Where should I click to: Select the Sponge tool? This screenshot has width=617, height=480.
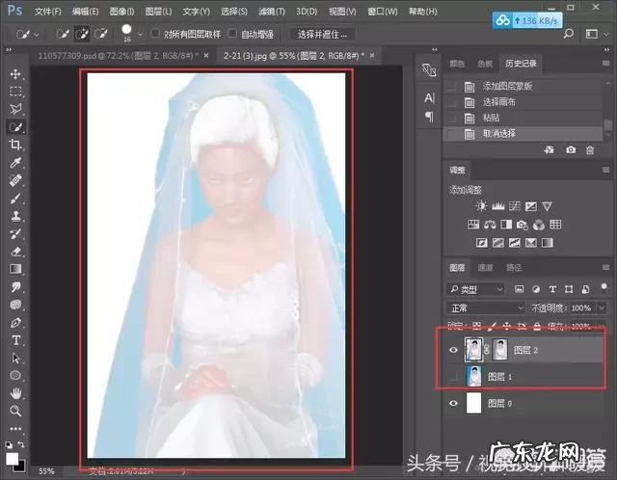tap(15, 305)
